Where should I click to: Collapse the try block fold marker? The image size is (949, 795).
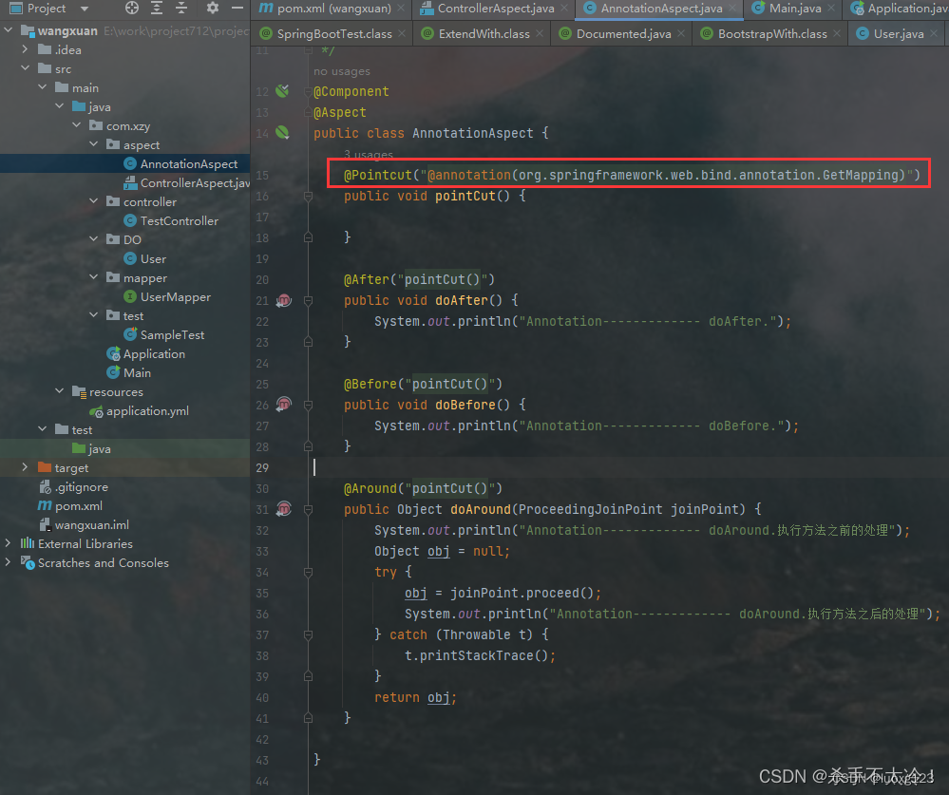[308, 572]
